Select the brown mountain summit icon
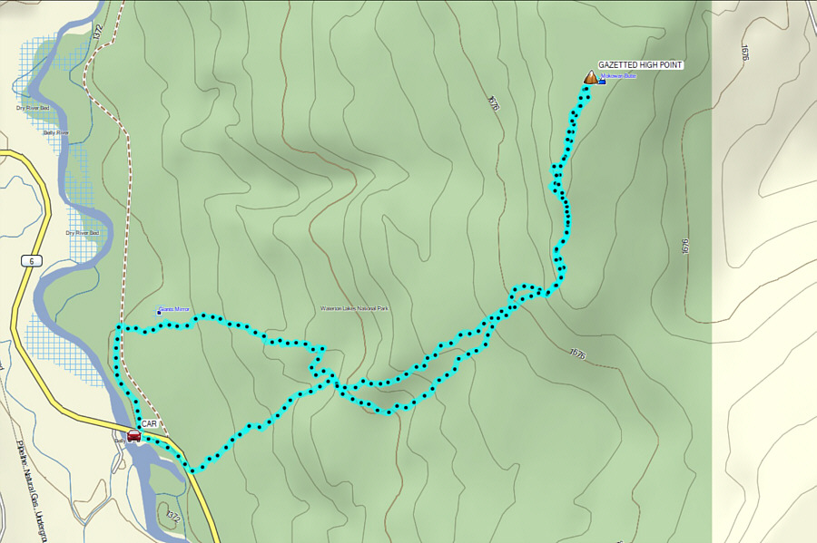The image size is (817, 543). [590, 77]
